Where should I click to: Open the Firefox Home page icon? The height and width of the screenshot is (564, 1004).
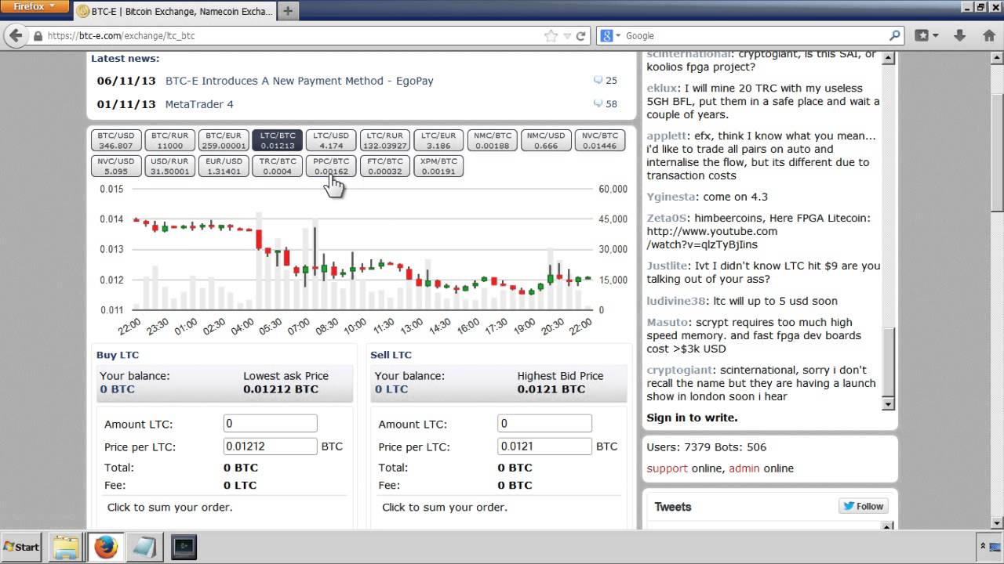click(x=988, y=35)
